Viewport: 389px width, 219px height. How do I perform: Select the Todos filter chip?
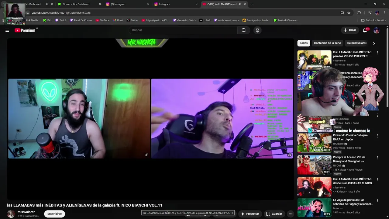pos(304,43)
